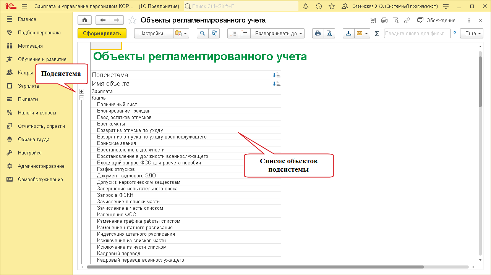Click the sum (sigma) icon
The width and height of the screenshot is (491, 275).
tap(377, 34)
